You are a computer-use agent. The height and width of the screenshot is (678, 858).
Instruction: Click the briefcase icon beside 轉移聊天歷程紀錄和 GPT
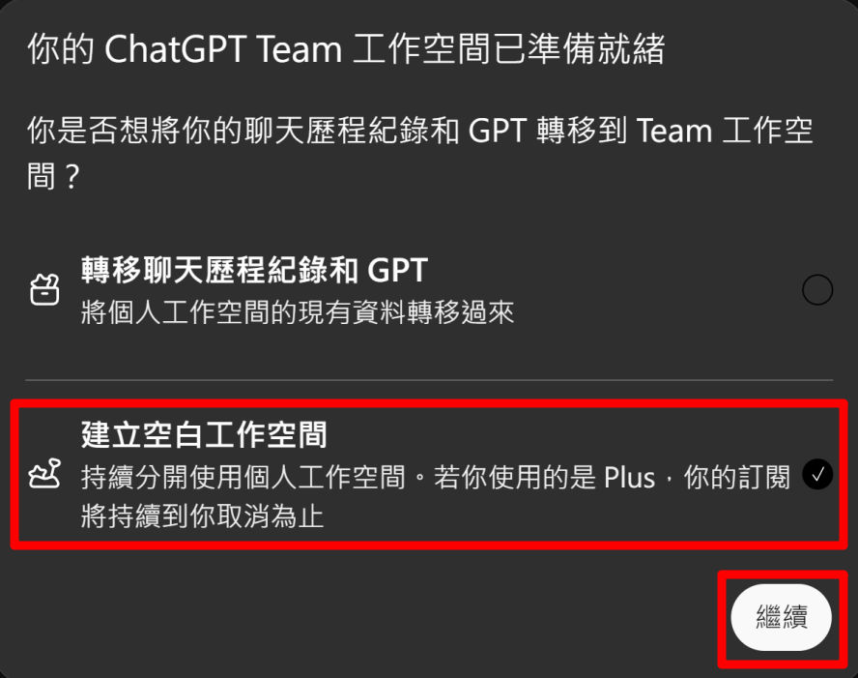pos(44,290)
